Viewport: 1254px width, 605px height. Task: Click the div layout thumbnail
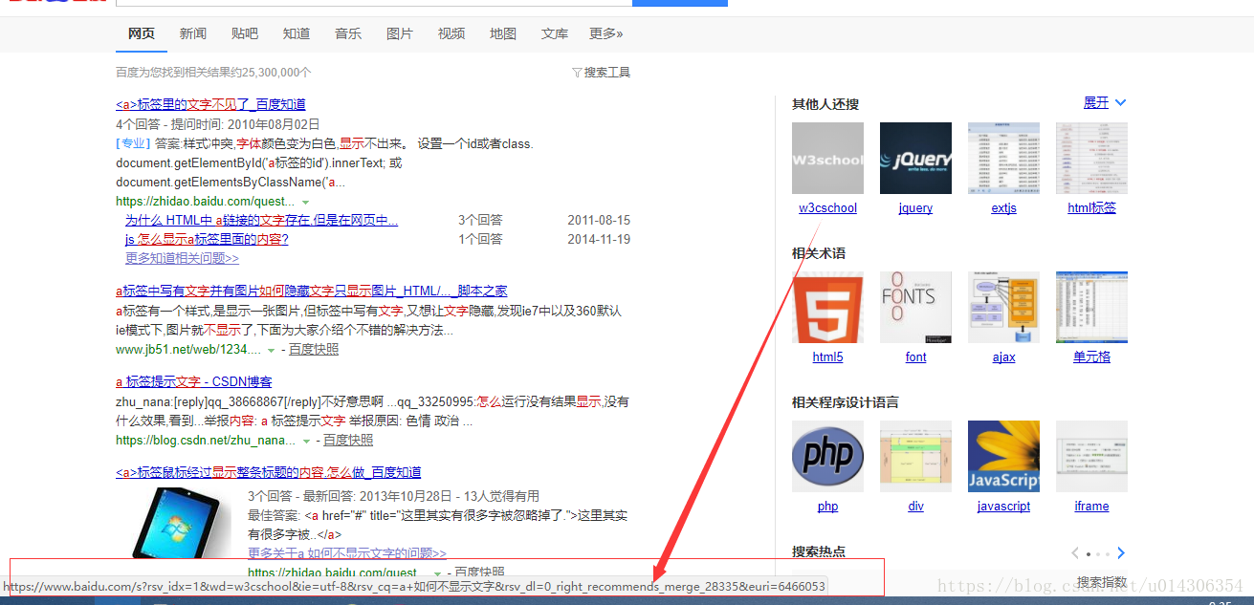tap(915, 456)
